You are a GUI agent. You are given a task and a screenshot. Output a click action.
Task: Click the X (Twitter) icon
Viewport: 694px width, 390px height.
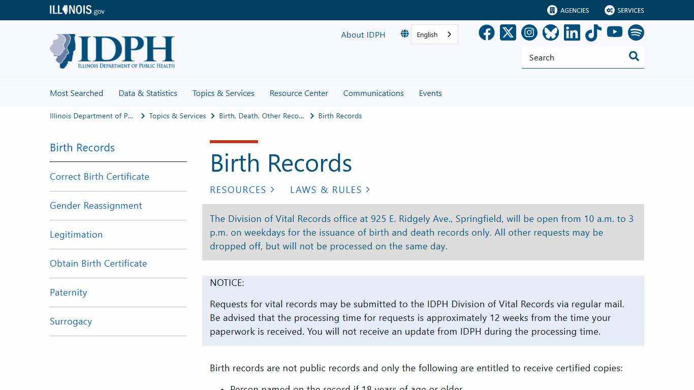point(508,32)
